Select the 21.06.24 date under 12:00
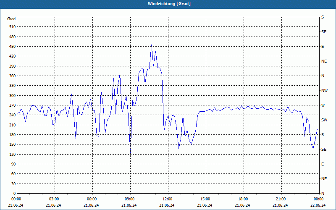 (167, 205)
